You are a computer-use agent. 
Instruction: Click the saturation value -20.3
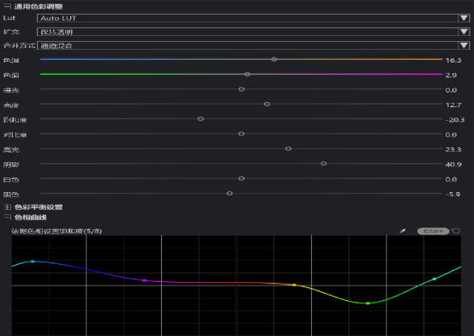(455, 120)
